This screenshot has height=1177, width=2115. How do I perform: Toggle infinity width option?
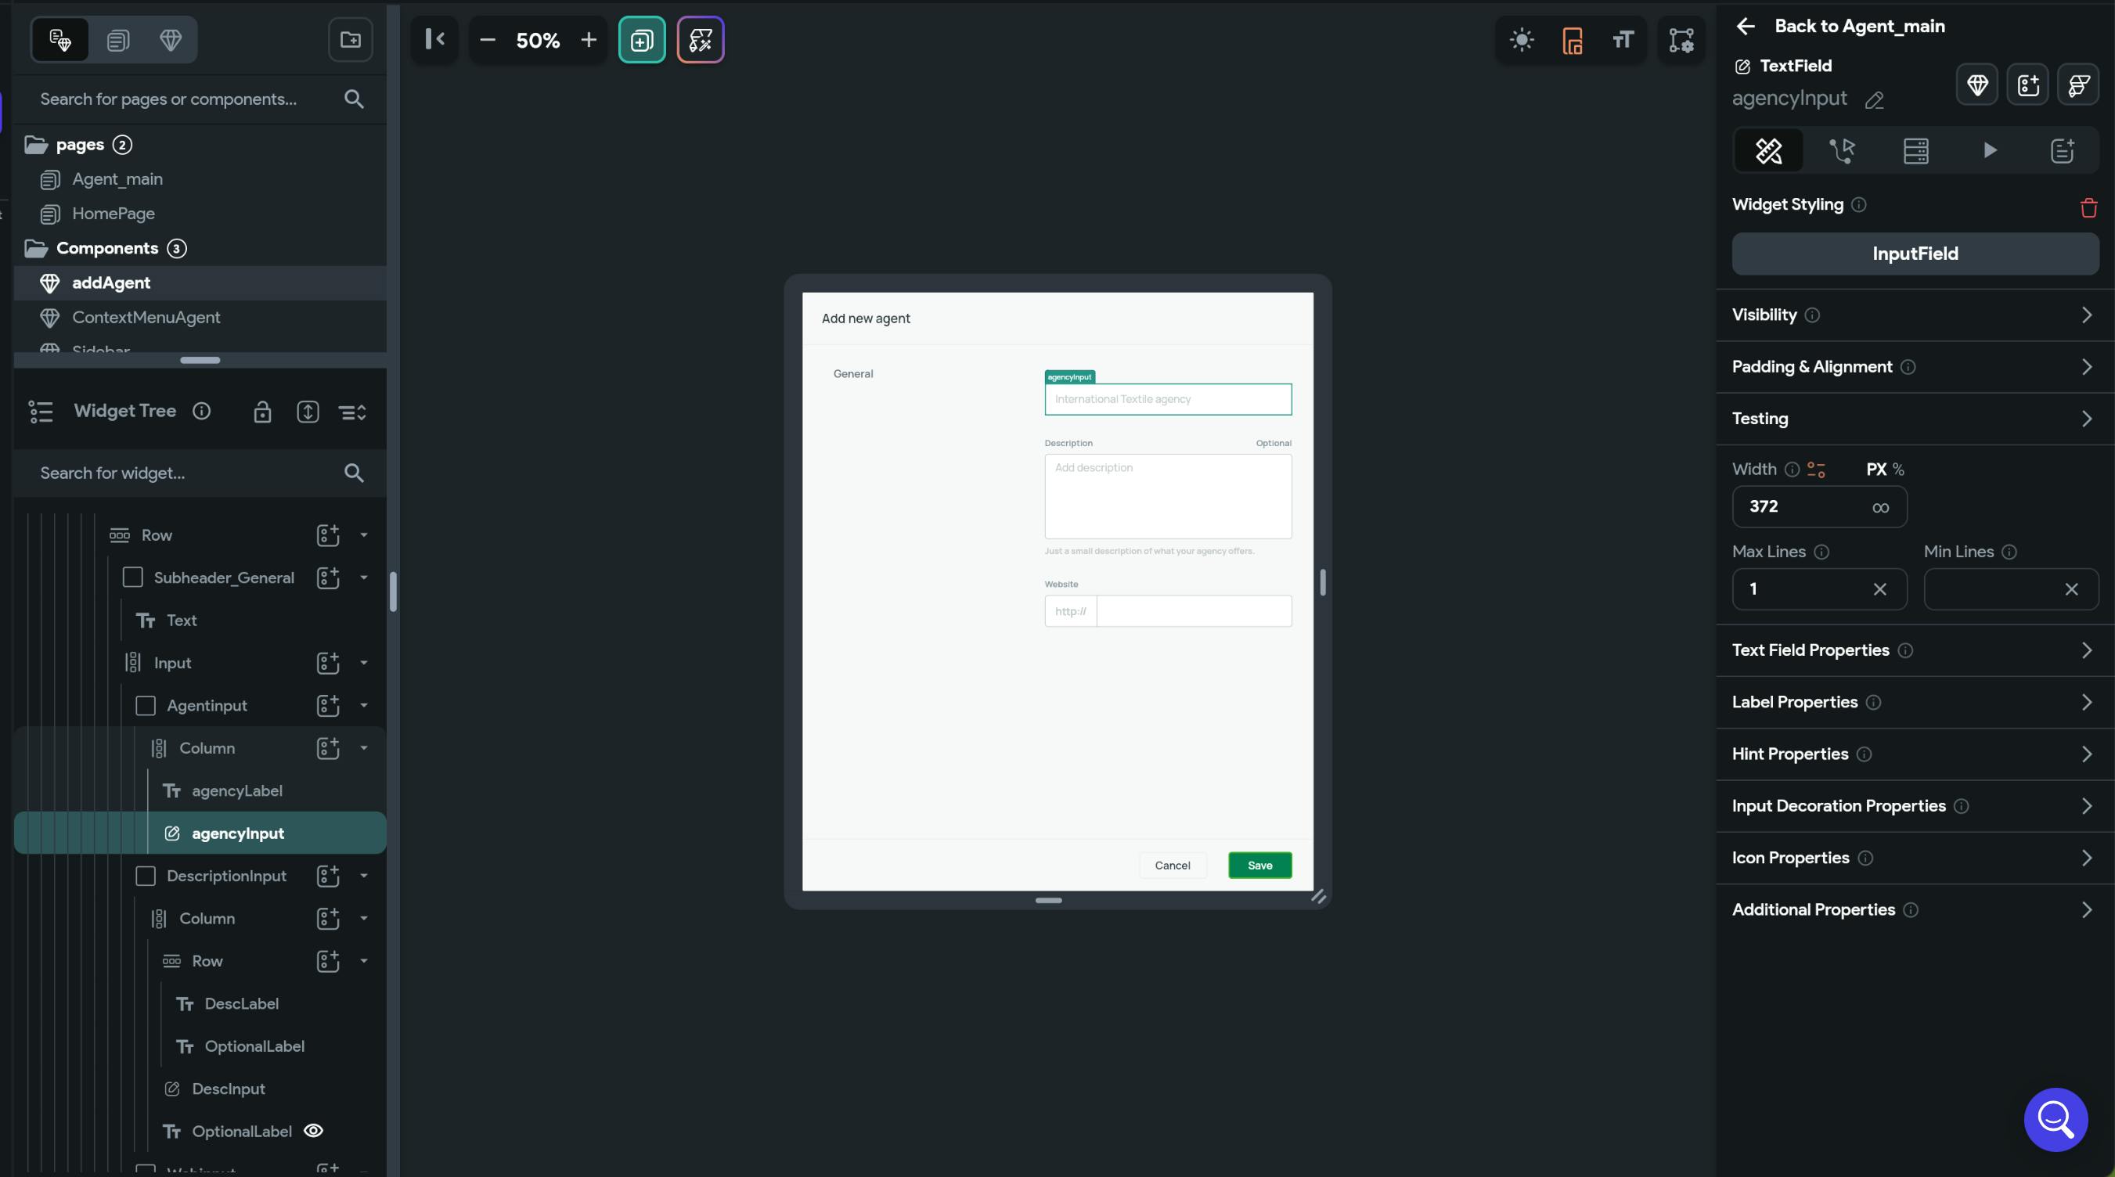point(1880,507)
